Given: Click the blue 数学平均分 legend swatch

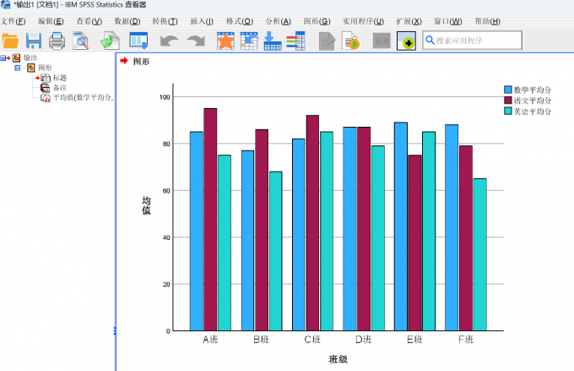Looking at the screenshot, I should click(508, 90).
